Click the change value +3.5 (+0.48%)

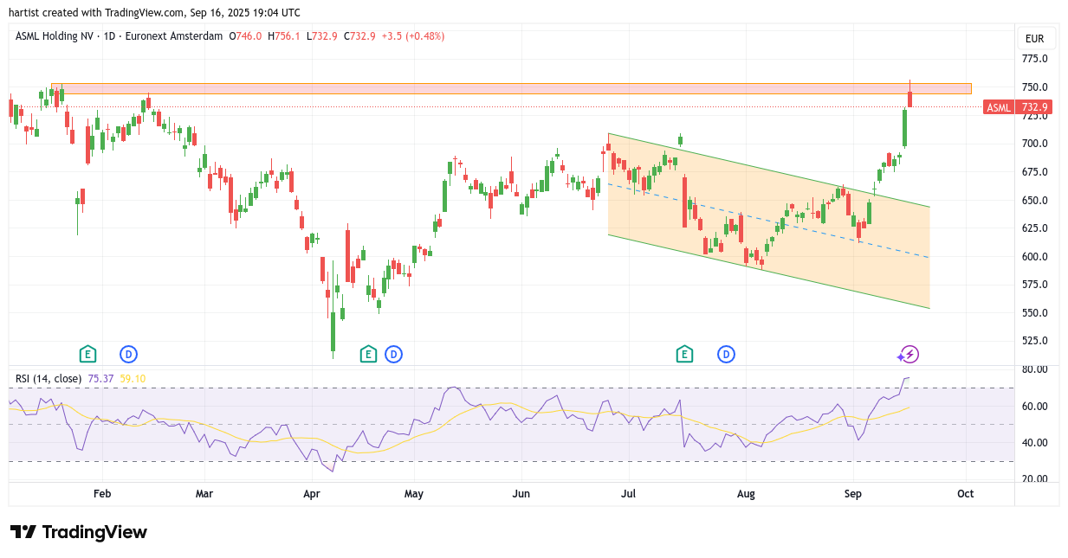tap(412, 36)
